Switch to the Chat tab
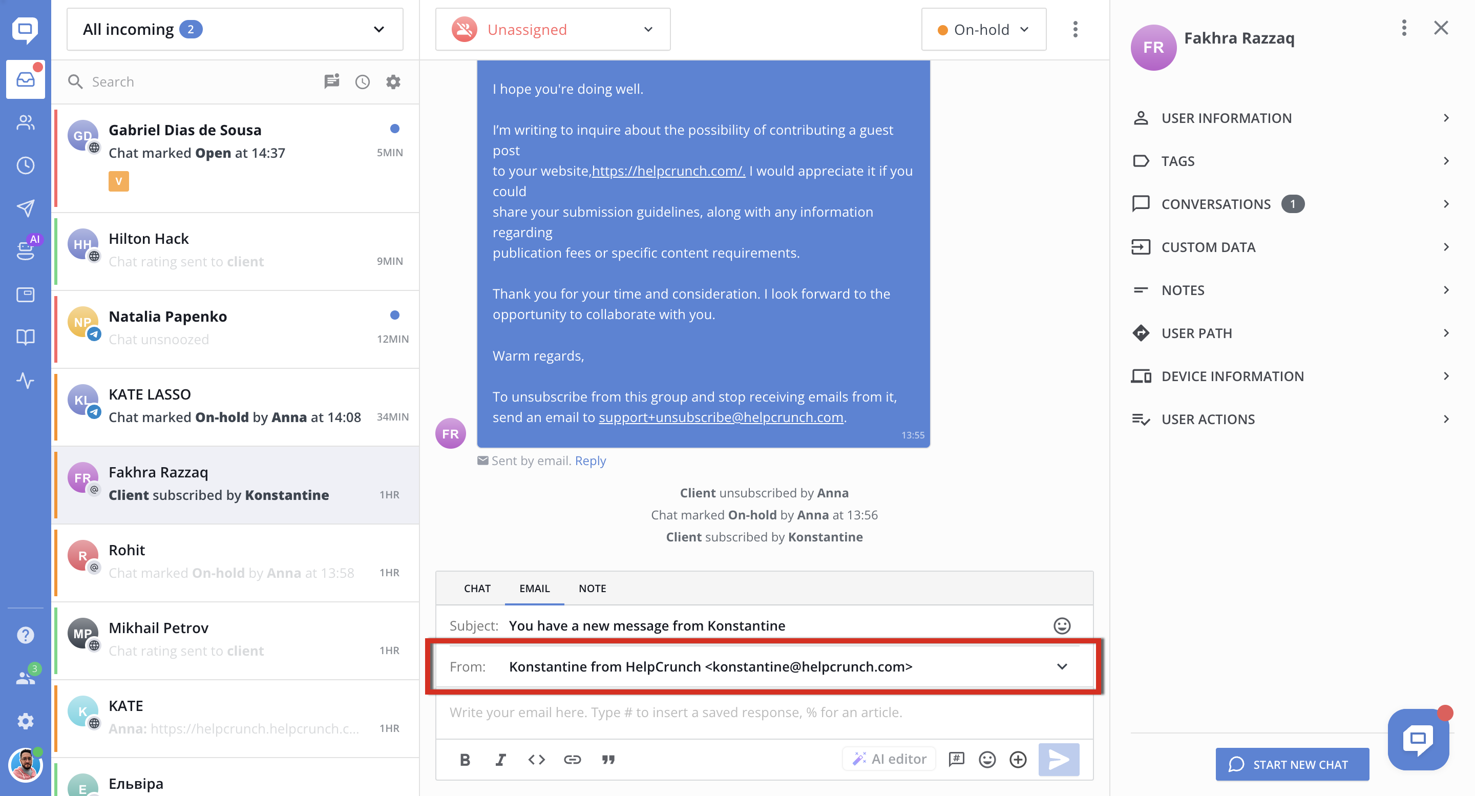Screen dimensions: 1475x796 477,588
